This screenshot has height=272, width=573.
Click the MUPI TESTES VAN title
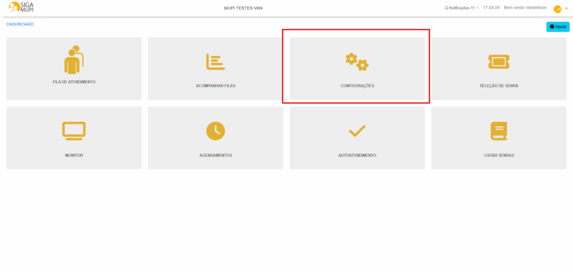click(243, 8)
